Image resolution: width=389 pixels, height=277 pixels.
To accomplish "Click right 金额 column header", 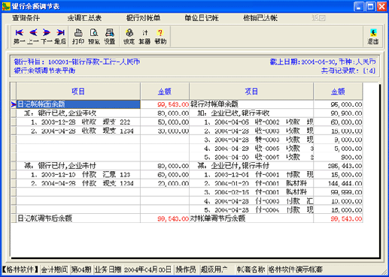I will [x=338, y=92].
